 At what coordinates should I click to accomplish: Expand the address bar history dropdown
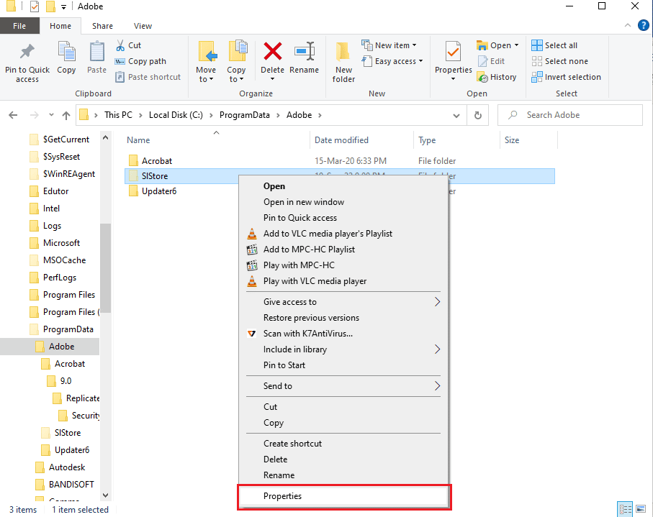456,116
